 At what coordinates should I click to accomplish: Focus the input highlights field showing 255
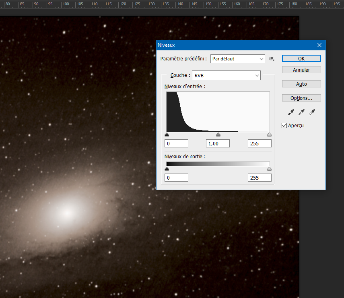[x=260, y=143]
